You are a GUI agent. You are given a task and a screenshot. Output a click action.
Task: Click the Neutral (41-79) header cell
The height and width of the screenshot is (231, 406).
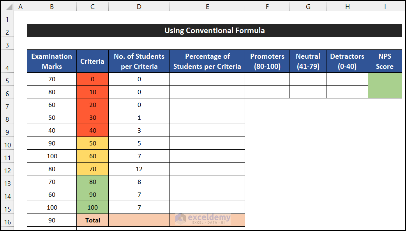point(308,61)
